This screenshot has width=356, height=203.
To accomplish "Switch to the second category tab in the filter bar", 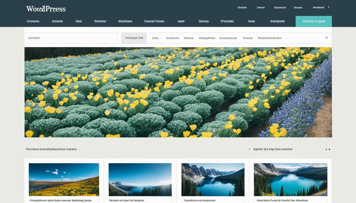I will point(155,38).
